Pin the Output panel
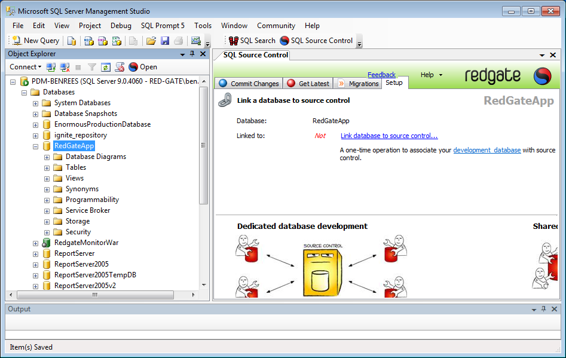The height and width of the screenshot is (358, 566). [544, 309]
